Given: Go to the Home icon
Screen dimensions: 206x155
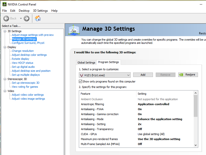Looking at the screenshot, I should (x=38, y=18).
